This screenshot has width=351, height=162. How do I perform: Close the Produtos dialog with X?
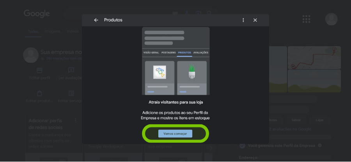(255, 20)
